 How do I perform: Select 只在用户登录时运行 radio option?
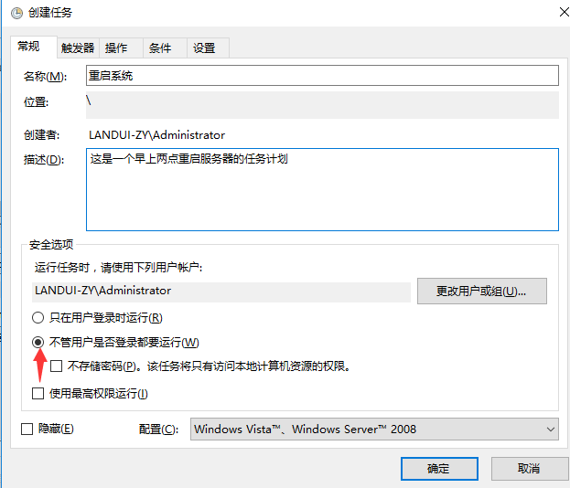[38, 318]
